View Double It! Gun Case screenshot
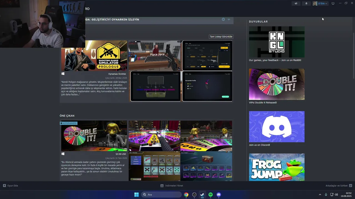This screenshot has width=355, height=199. 206,166
